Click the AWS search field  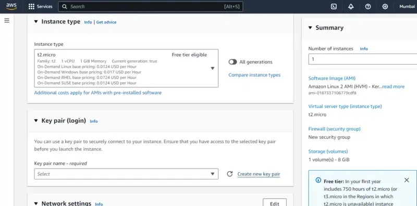pyautogui.click(x=151, y=7)
